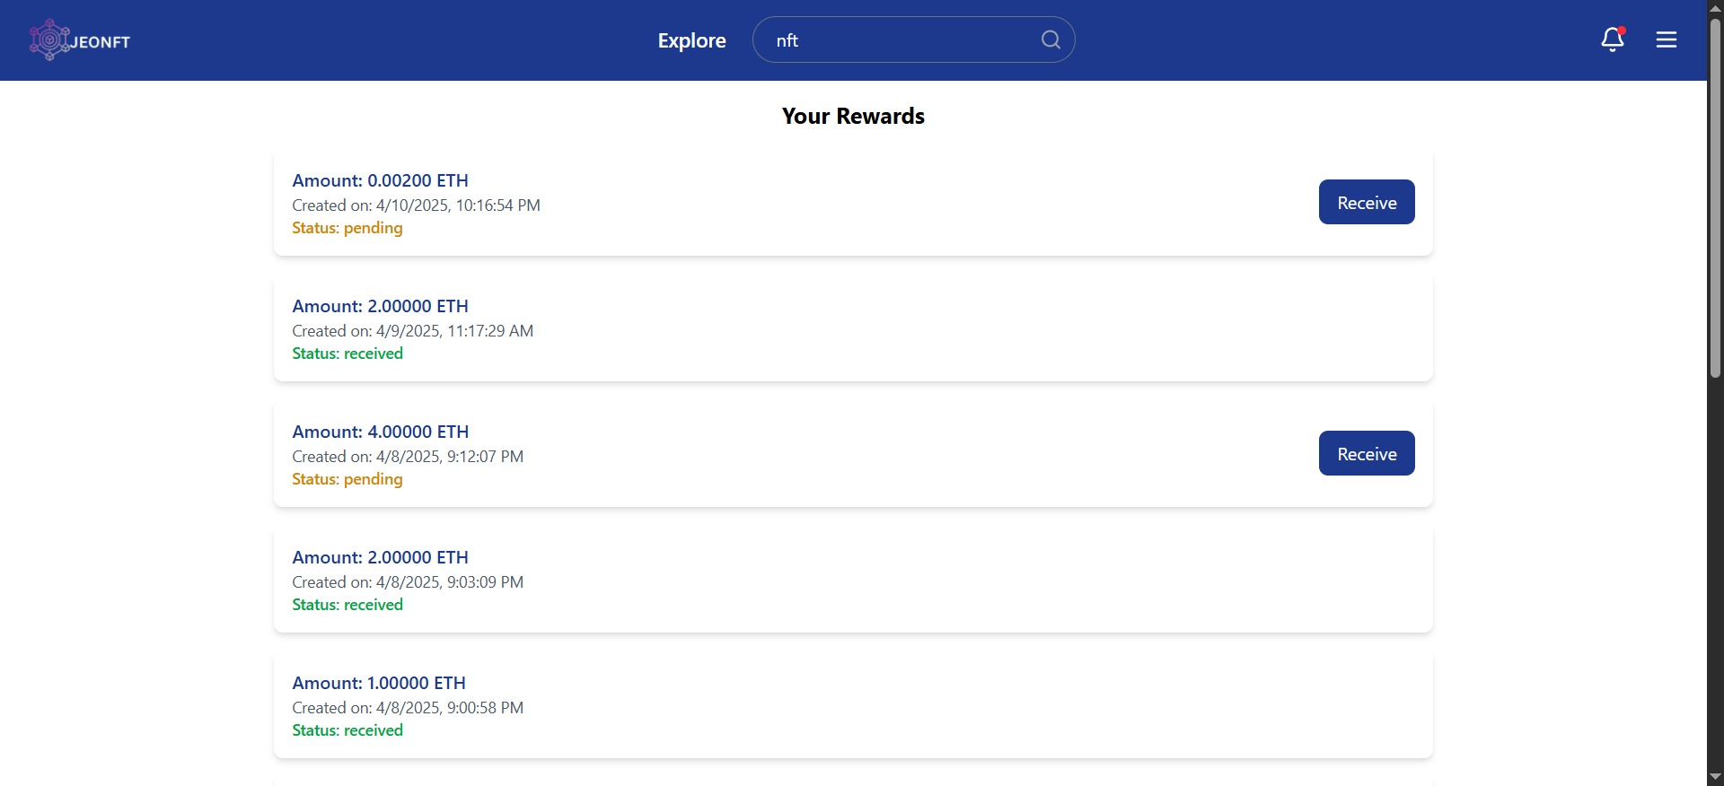Click received status of the 1.00000 ETH reward
Viewport: 1724px width, 786px height.
pyautogui.click(x=347, y=730)
